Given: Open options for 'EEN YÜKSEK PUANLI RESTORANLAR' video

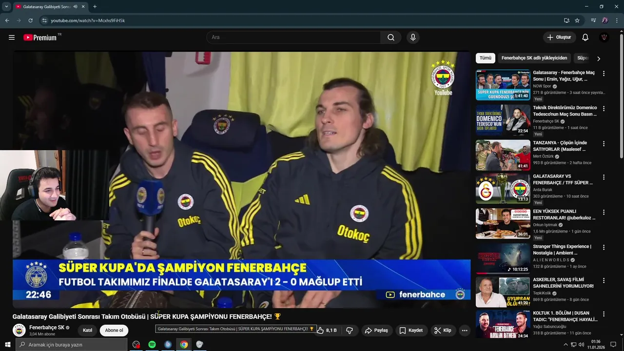Looking at the screenshot, I should pyautogui.click(x=604, y=213).
